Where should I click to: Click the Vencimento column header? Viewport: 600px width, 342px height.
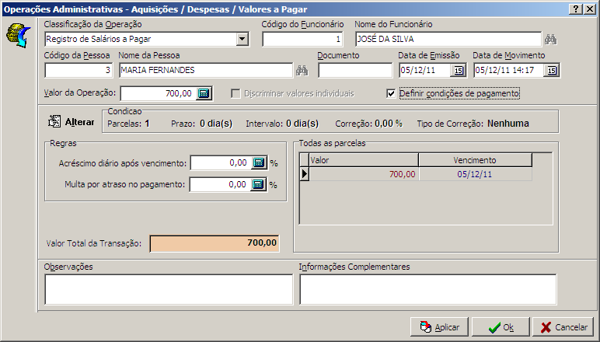tap(475, 160)
